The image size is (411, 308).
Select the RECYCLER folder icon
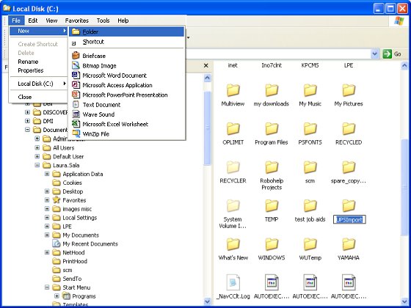tap(233, 167)
